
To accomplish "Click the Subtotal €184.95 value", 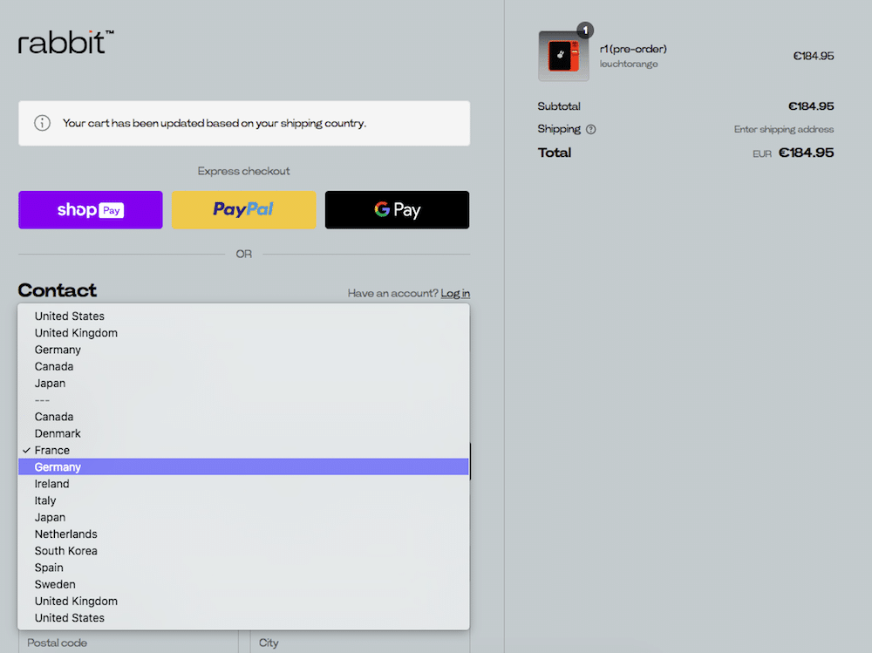I will [811, 106].
